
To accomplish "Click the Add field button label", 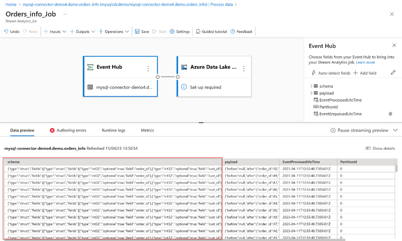I will (x=368, y=73).
